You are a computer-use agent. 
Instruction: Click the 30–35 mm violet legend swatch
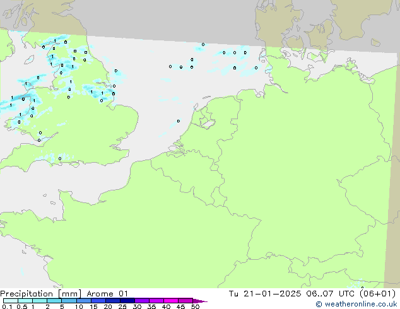[142, 301]
